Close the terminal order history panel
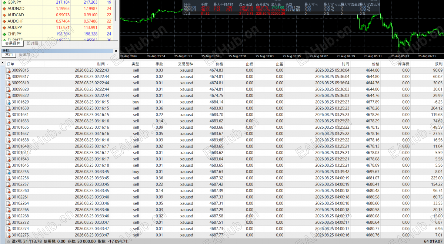Viewport: 444px width, 244px height. (x=3, y=63)
